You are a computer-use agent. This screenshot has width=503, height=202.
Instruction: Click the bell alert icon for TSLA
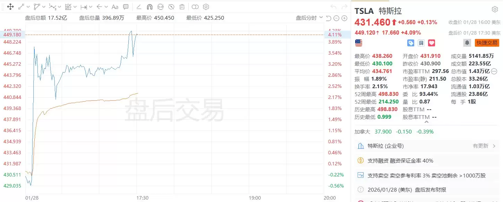point(467,43)
